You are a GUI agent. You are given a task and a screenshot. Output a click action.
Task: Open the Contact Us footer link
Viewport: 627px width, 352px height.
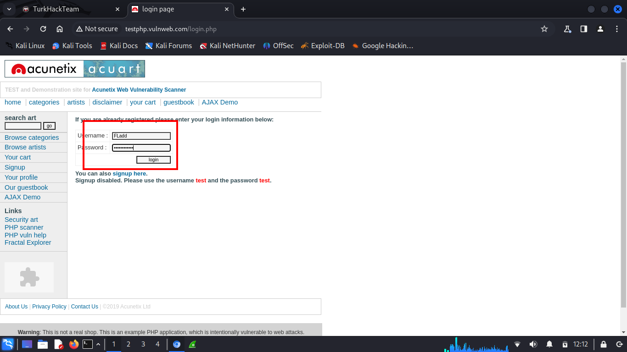pyautogui.click(x=84, y=307)
